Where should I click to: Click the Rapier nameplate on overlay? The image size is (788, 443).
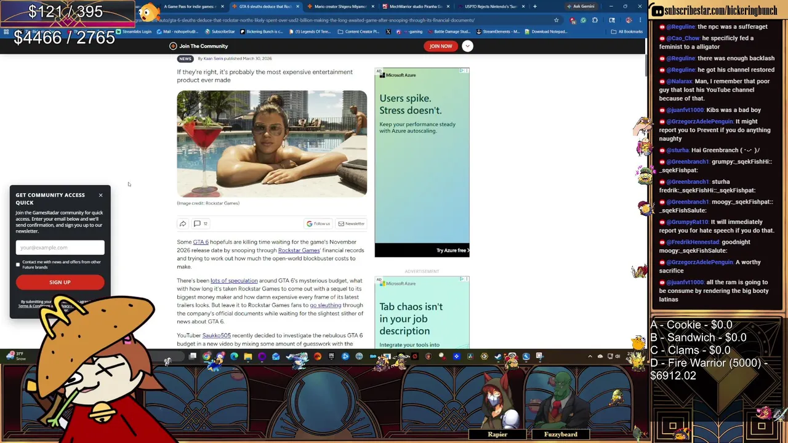[497, 434]
